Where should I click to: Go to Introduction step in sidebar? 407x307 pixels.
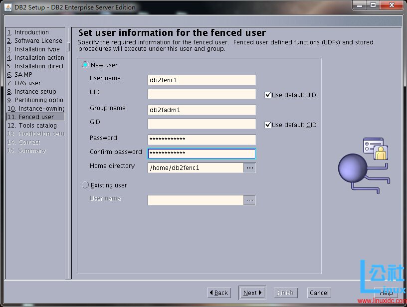pos(31,32)
